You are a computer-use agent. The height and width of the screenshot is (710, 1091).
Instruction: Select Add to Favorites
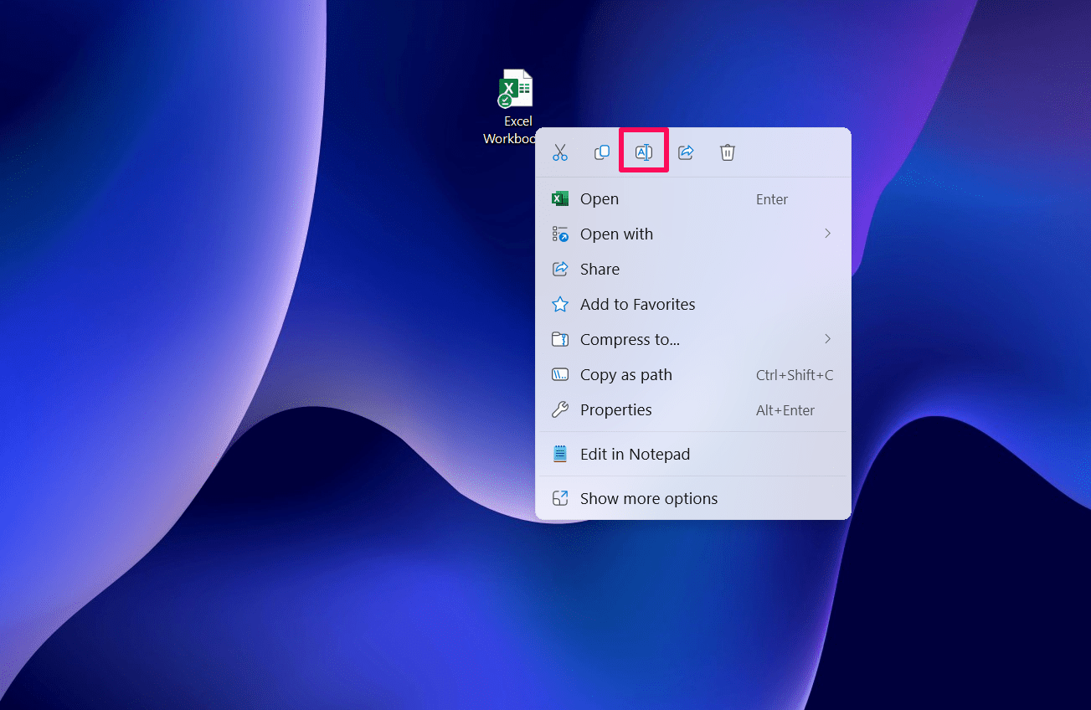click(693, 305)
